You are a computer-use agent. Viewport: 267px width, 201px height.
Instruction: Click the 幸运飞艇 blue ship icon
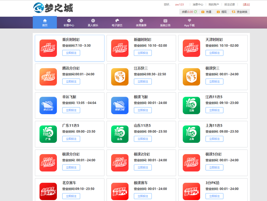point(48,105)
